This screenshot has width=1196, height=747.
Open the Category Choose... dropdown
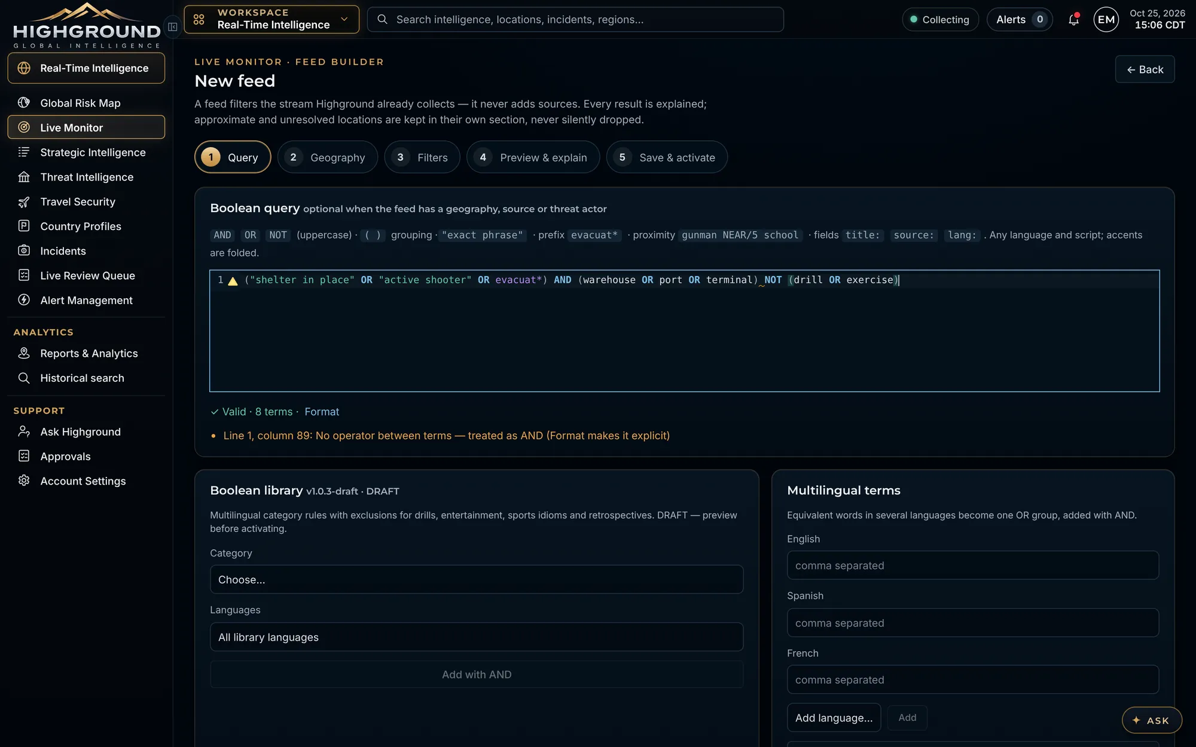coord(477,579)
